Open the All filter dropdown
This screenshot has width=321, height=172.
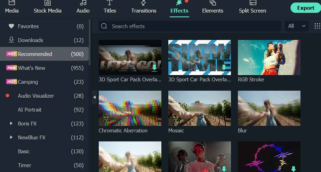click(x=297, y=26)
